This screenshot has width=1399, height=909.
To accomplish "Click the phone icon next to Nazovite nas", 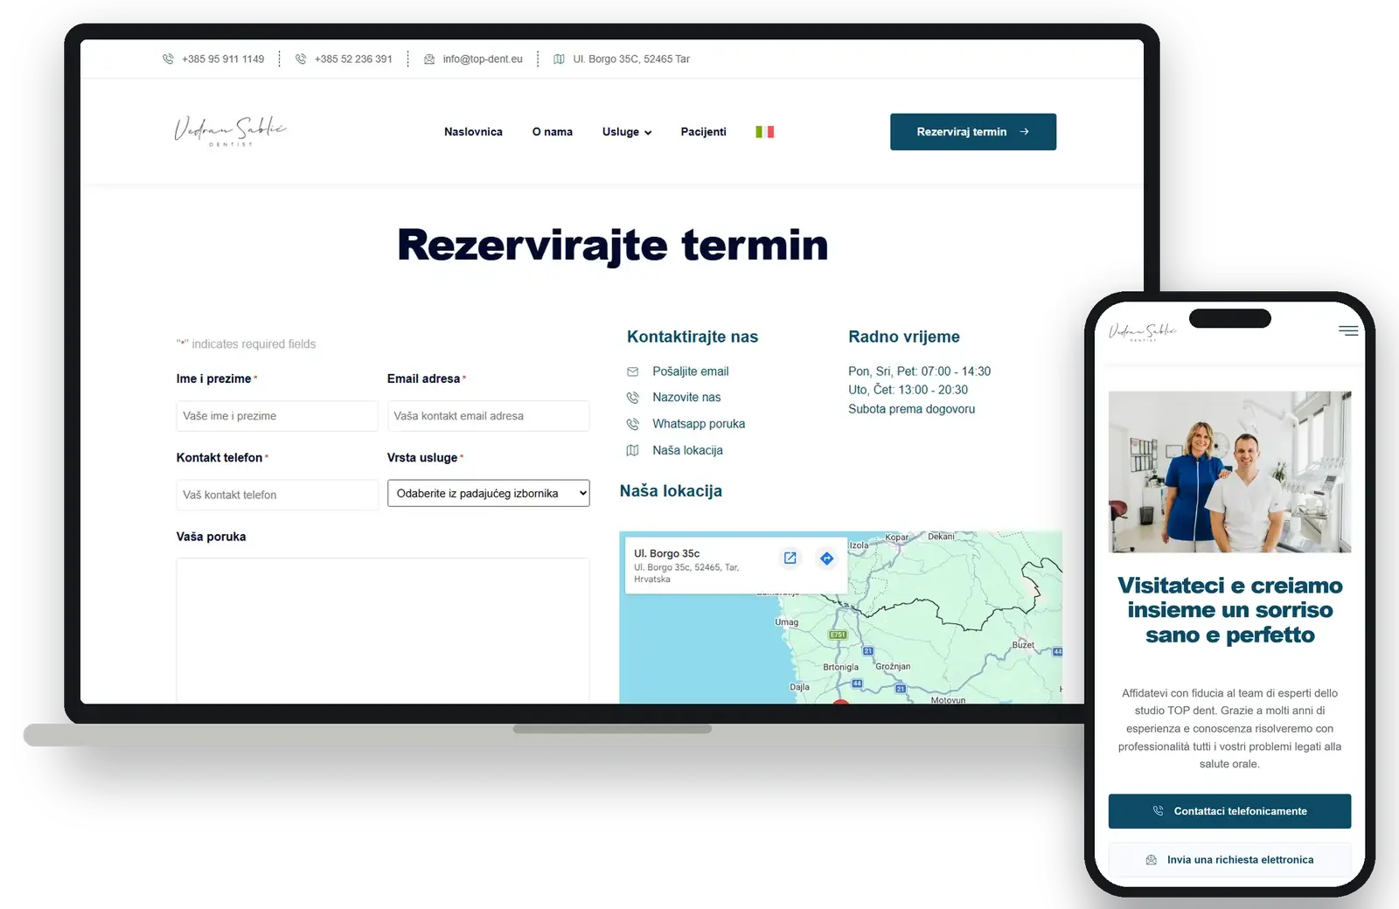I will (x=633, y=398).
